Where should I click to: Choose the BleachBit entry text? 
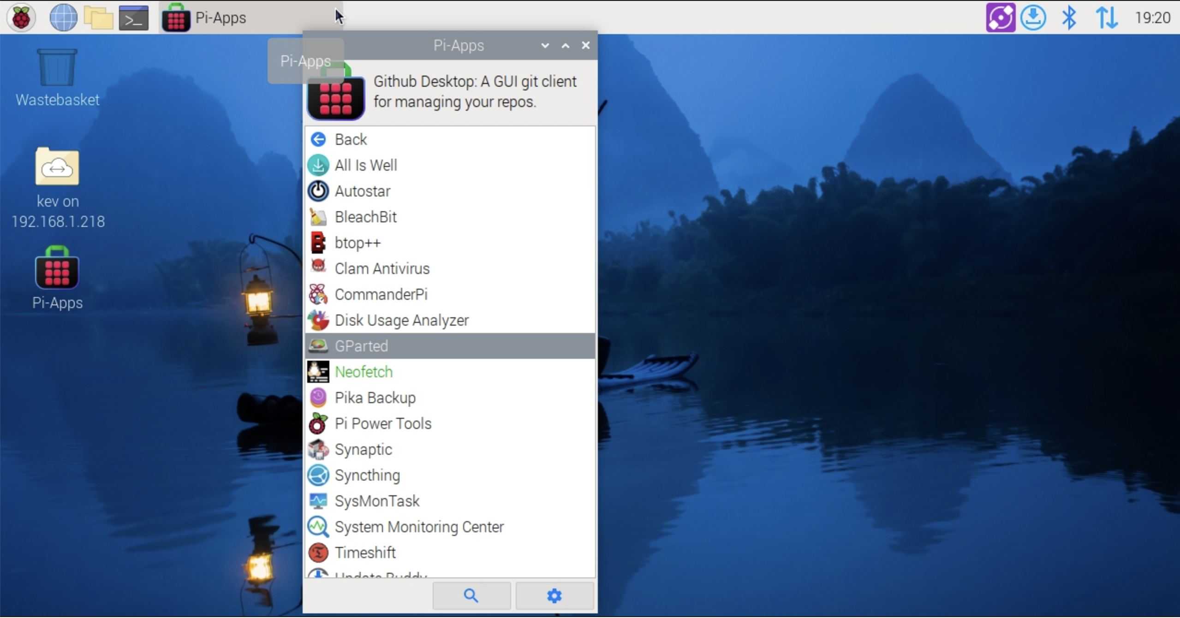coord(366,217)
